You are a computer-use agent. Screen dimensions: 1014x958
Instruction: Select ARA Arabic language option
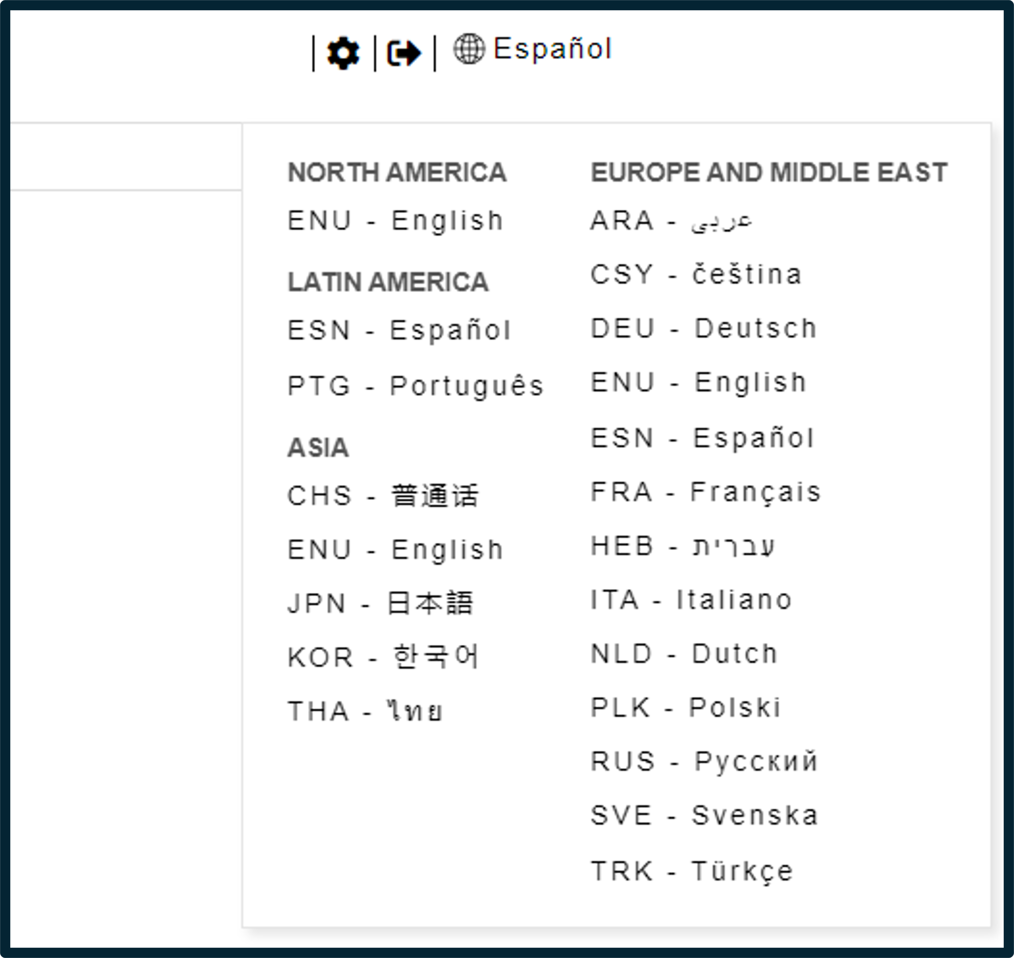coord(671,221)
